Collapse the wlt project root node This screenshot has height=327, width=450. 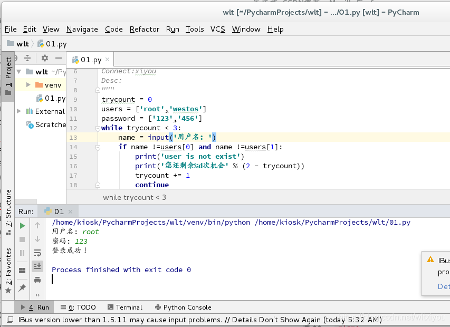click(x=19, y=71)
